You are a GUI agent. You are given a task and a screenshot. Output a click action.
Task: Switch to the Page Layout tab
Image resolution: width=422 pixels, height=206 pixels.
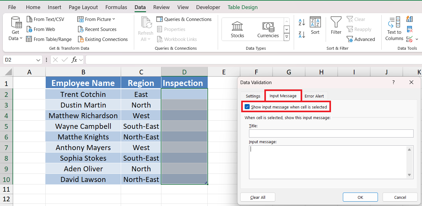point(83,7)
